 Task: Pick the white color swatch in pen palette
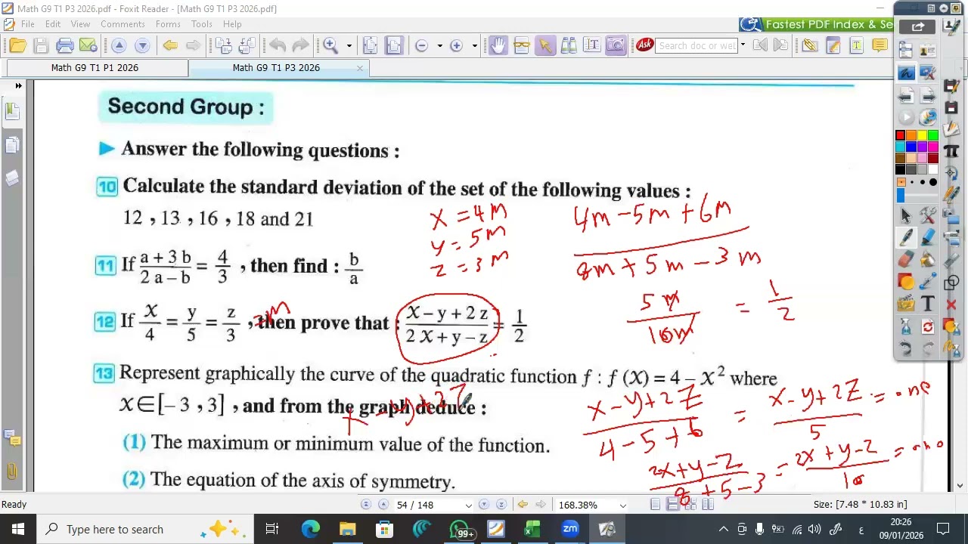[x=933, y=169]
